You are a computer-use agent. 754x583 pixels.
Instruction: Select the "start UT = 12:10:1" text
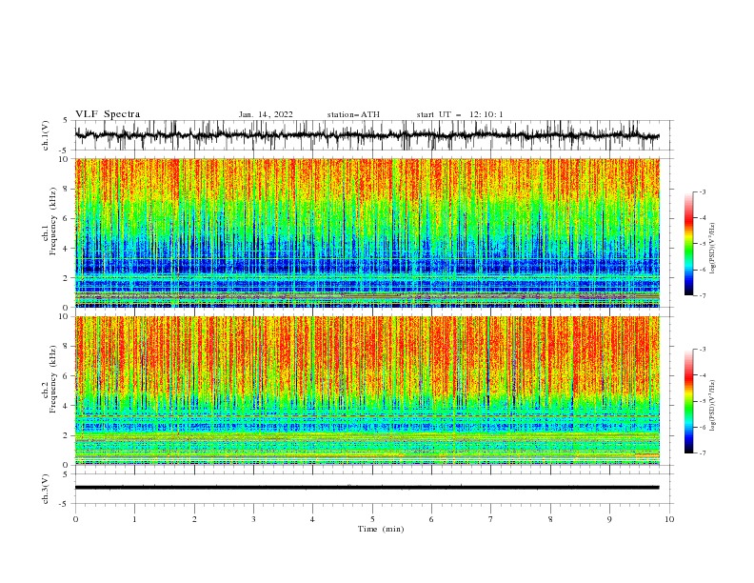(x=460, y=114)
